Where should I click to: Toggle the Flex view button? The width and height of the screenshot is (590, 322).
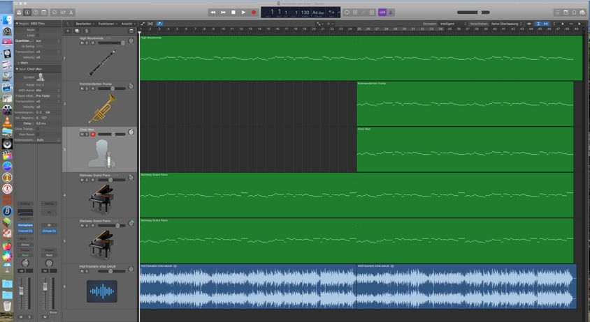(x=150, y=24)
